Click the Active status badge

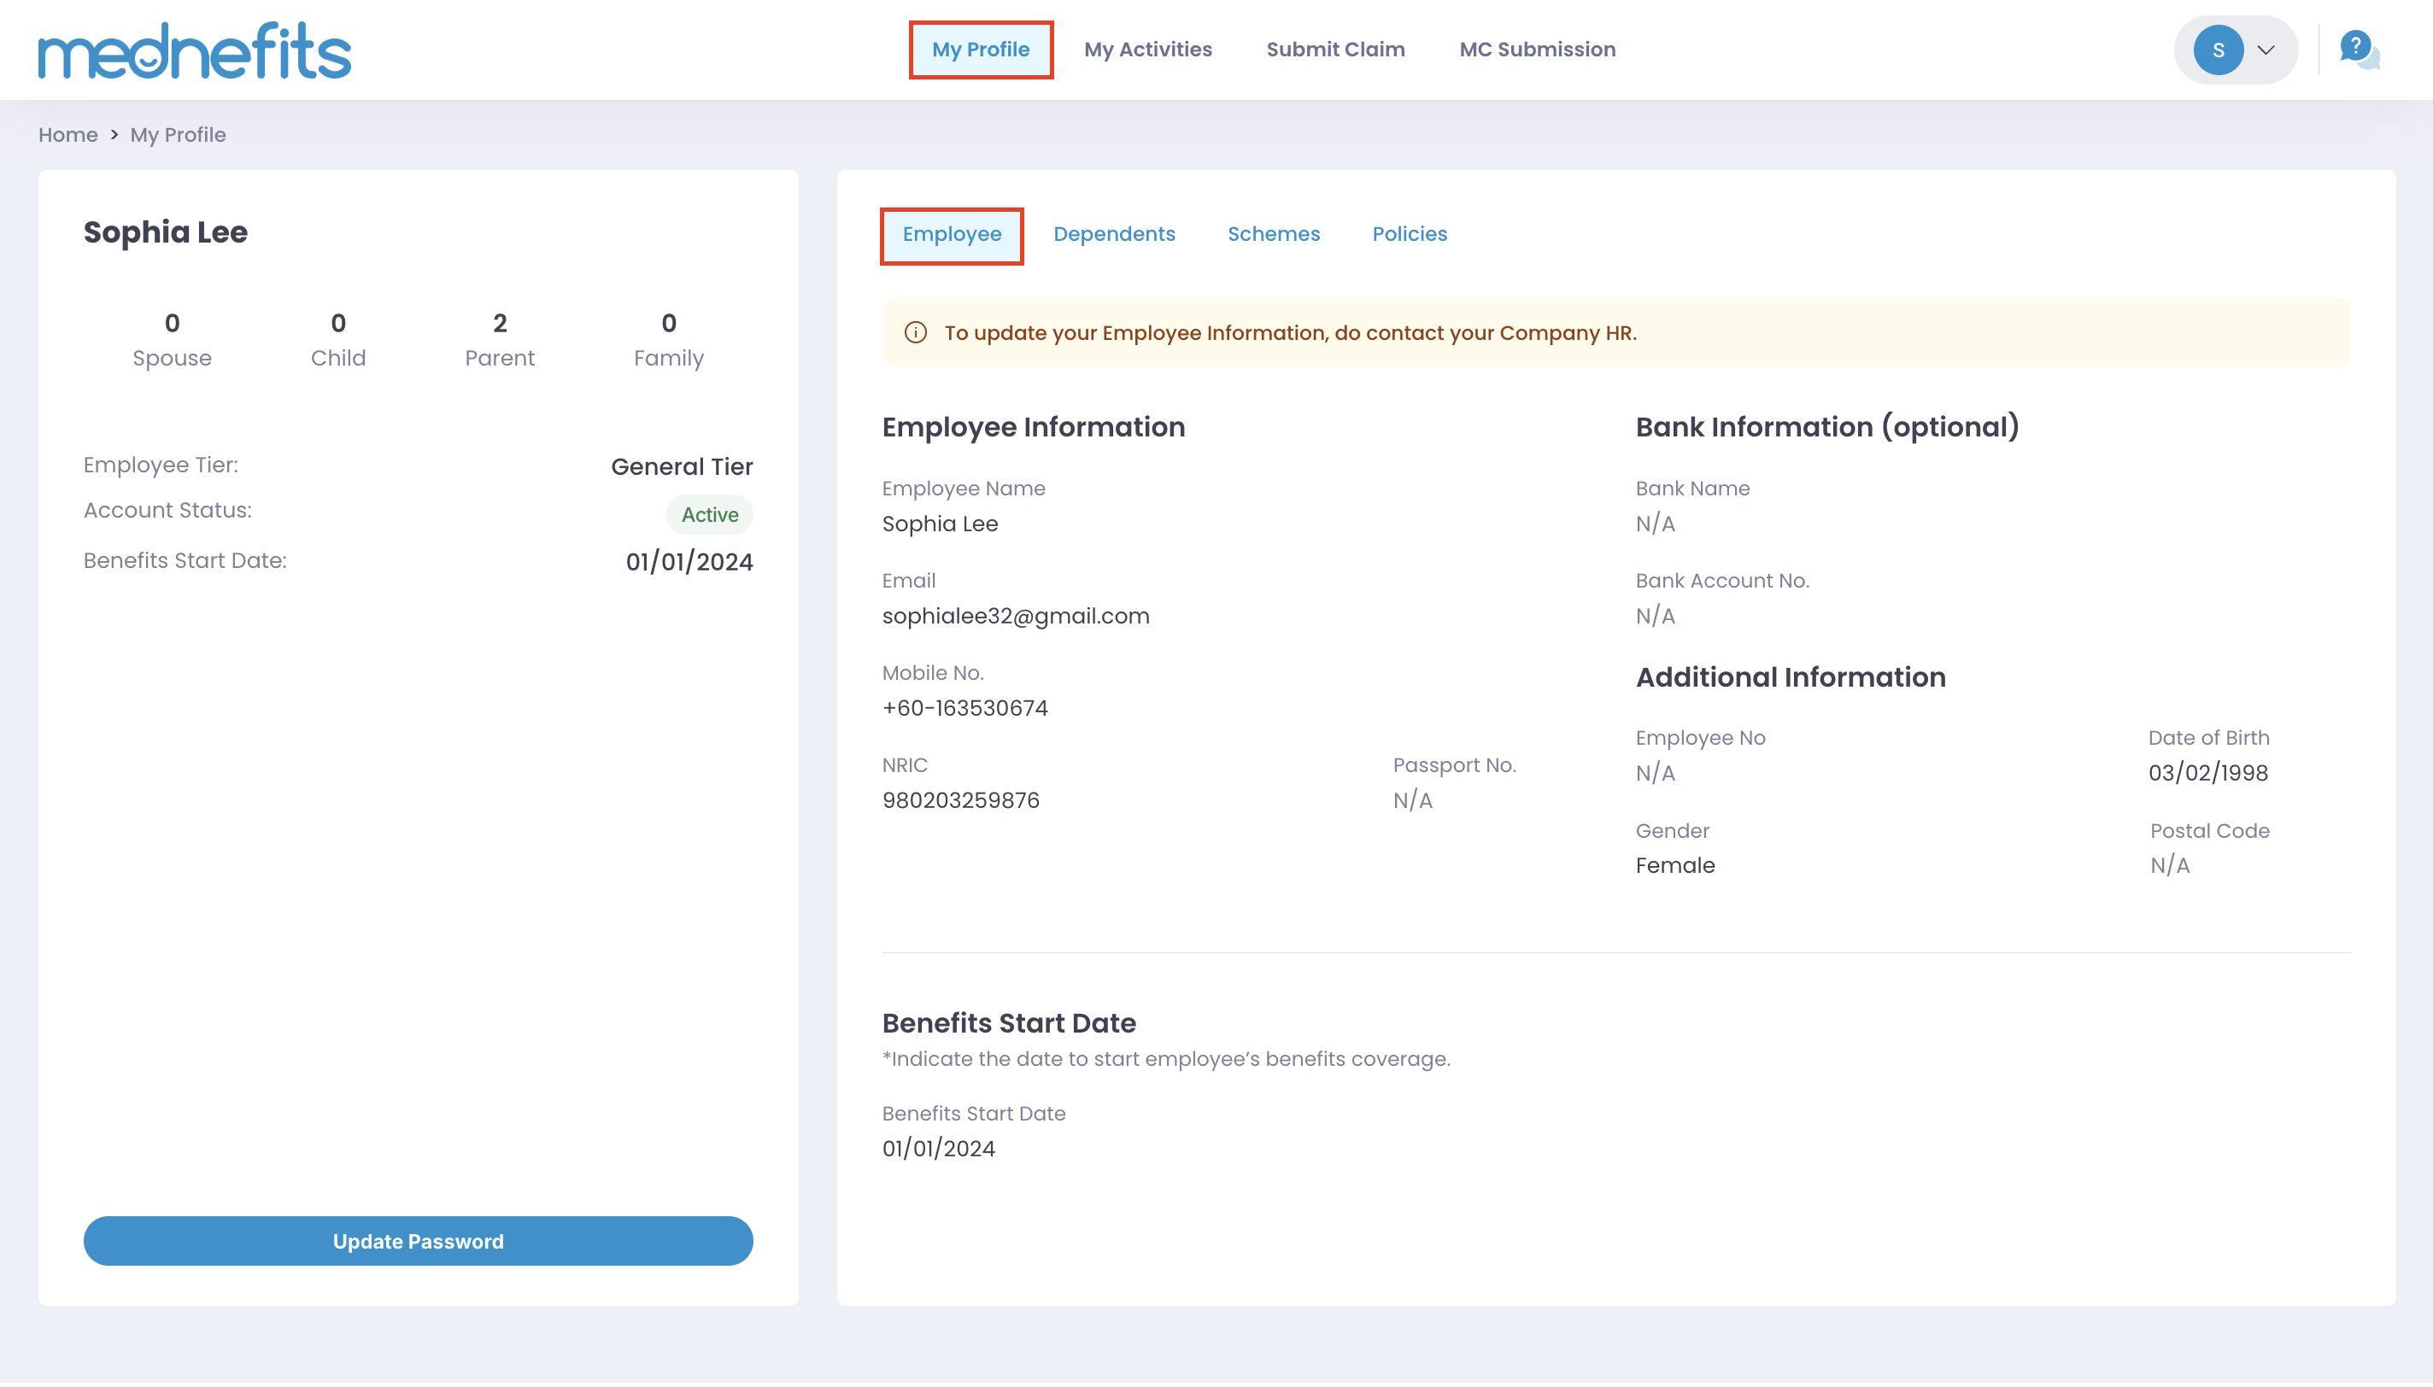pos(709,514)
